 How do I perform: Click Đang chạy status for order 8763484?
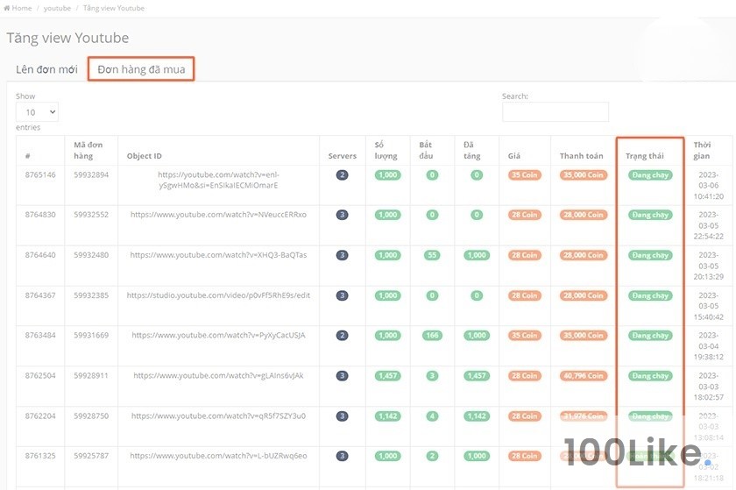pyautogui.click(x=650, y=336)
